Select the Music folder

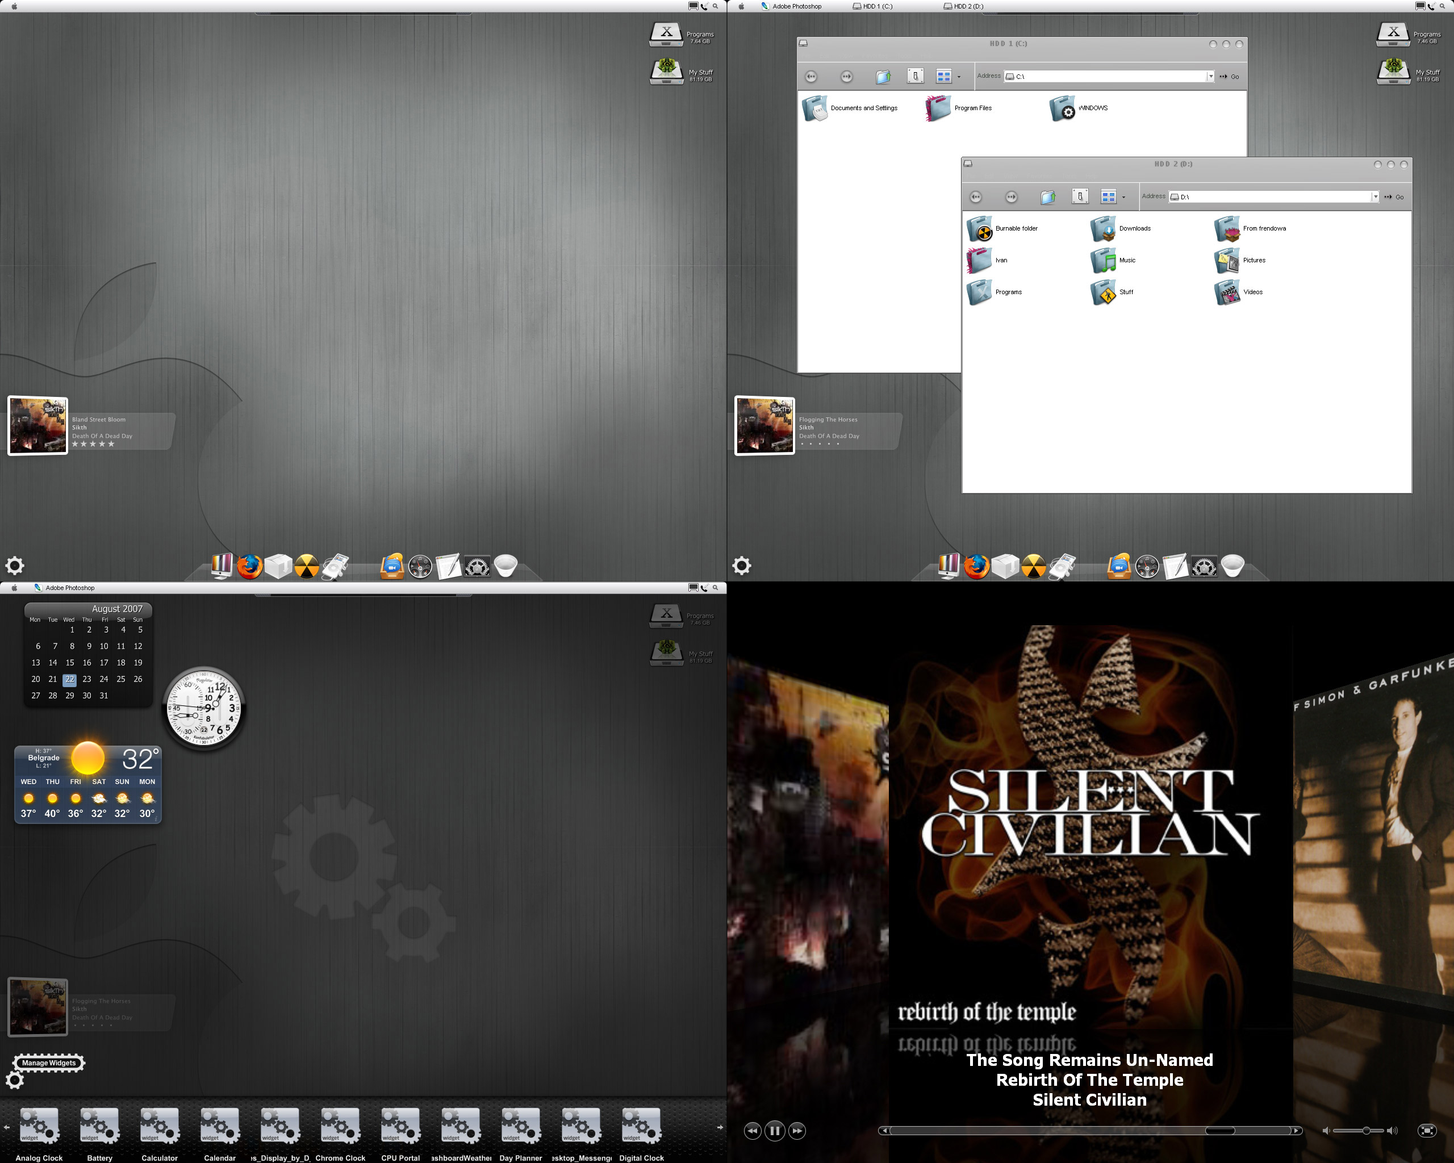coord(1113,260)
